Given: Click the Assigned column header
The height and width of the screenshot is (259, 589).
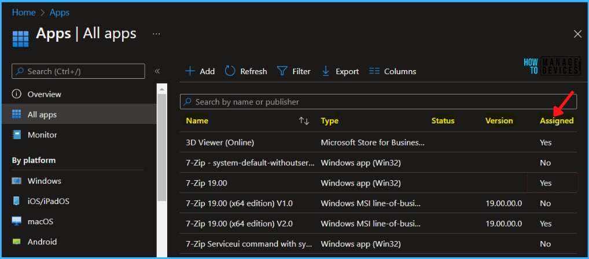Looking at the screenshot, I should click(557, 121).
